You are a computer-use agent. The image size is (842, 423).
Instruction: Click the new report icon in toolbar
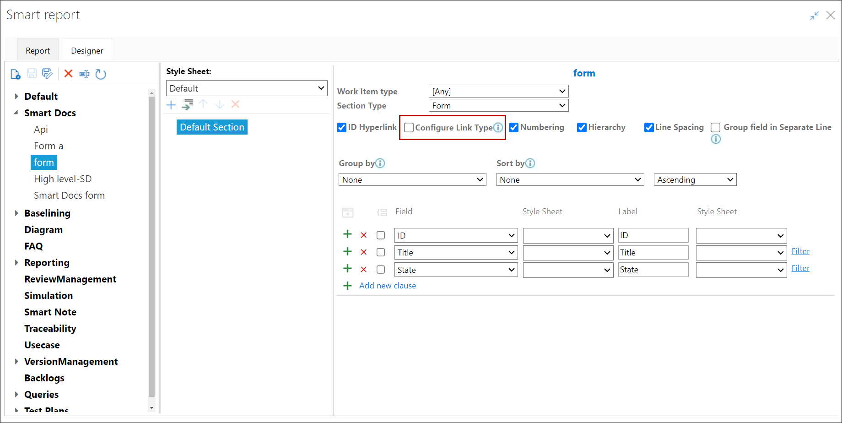(x=16, y=74)
